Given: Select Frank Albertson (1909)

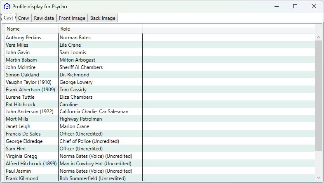Looking at the screenshot, I should [31, 90].
